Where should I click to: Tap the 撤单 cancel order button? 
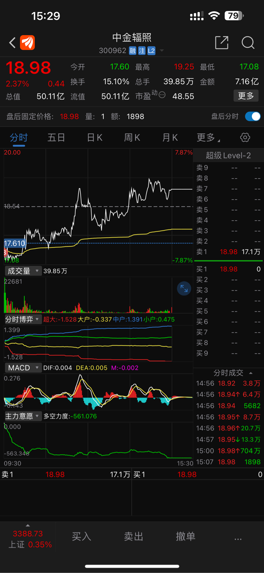point(186,536)
